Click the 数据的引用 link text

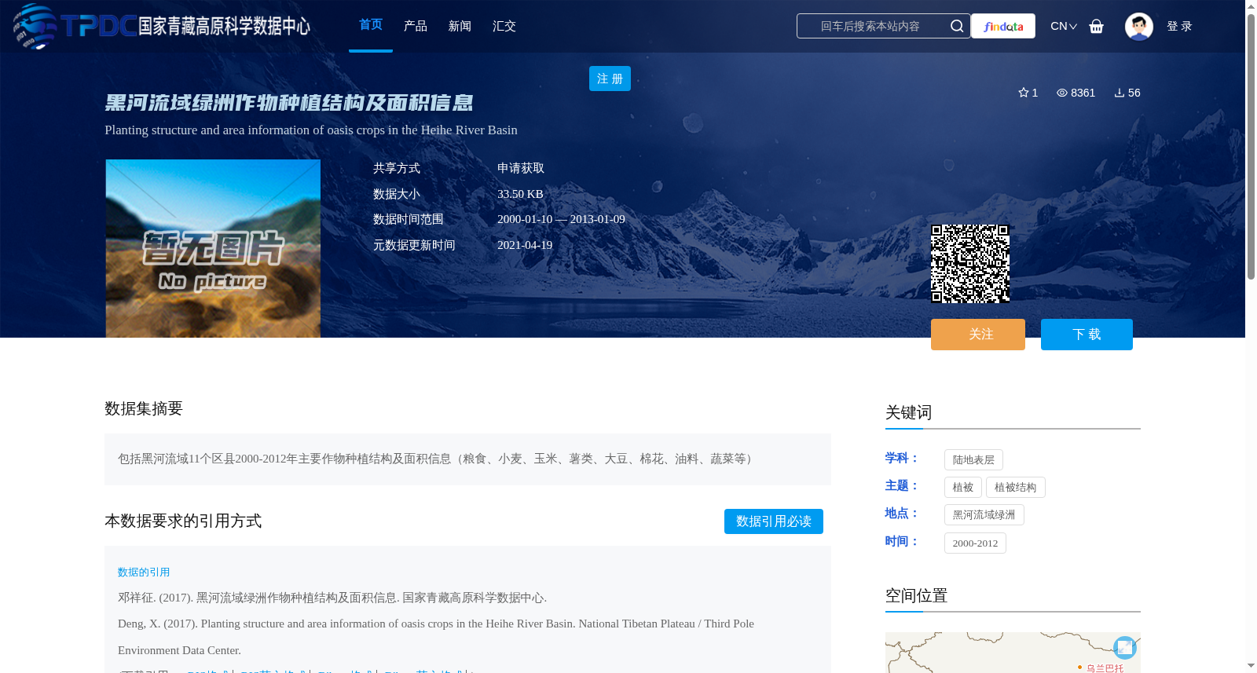[x=144, y=572]
